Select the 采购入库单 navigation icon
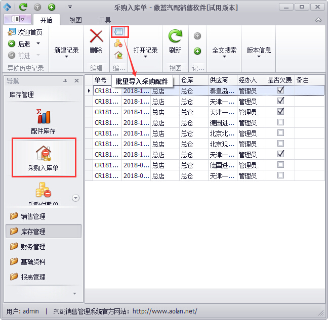 click(x=43, y=153)
